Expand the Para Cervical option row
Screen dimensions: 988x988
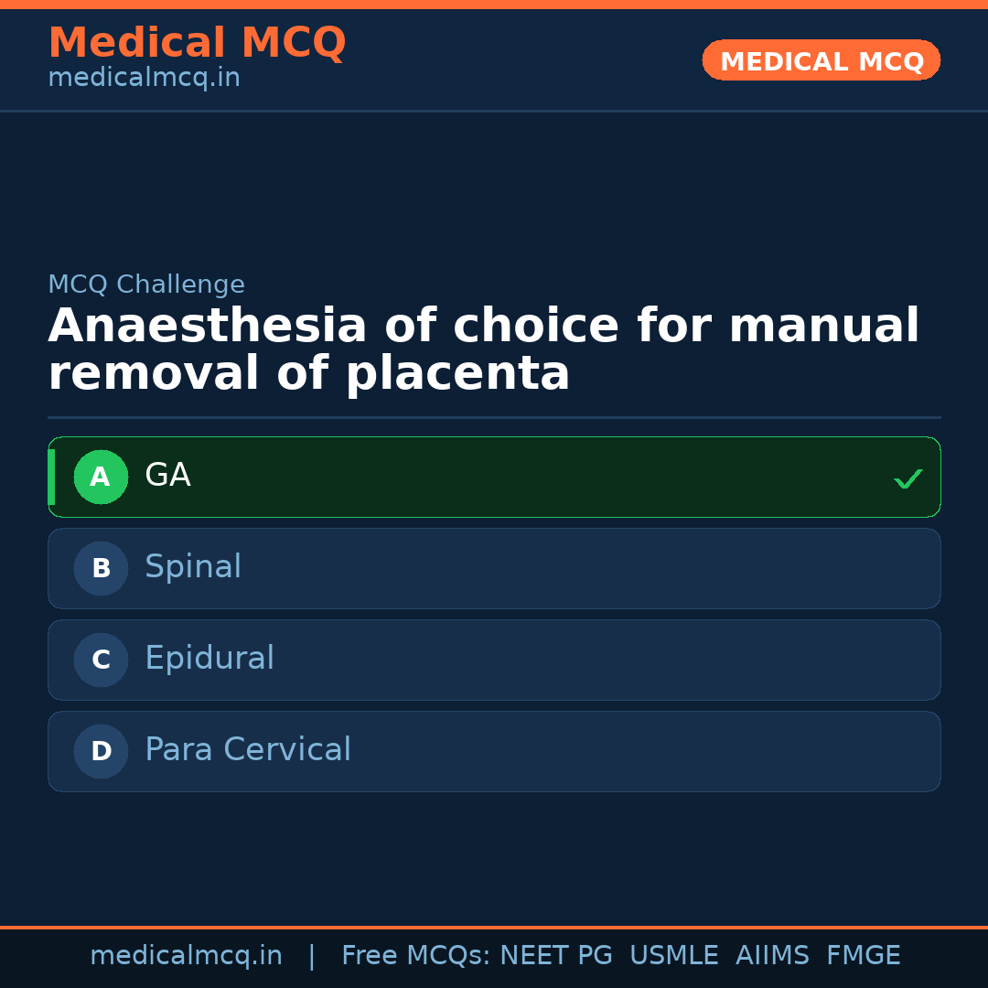(x=494, y=751)
